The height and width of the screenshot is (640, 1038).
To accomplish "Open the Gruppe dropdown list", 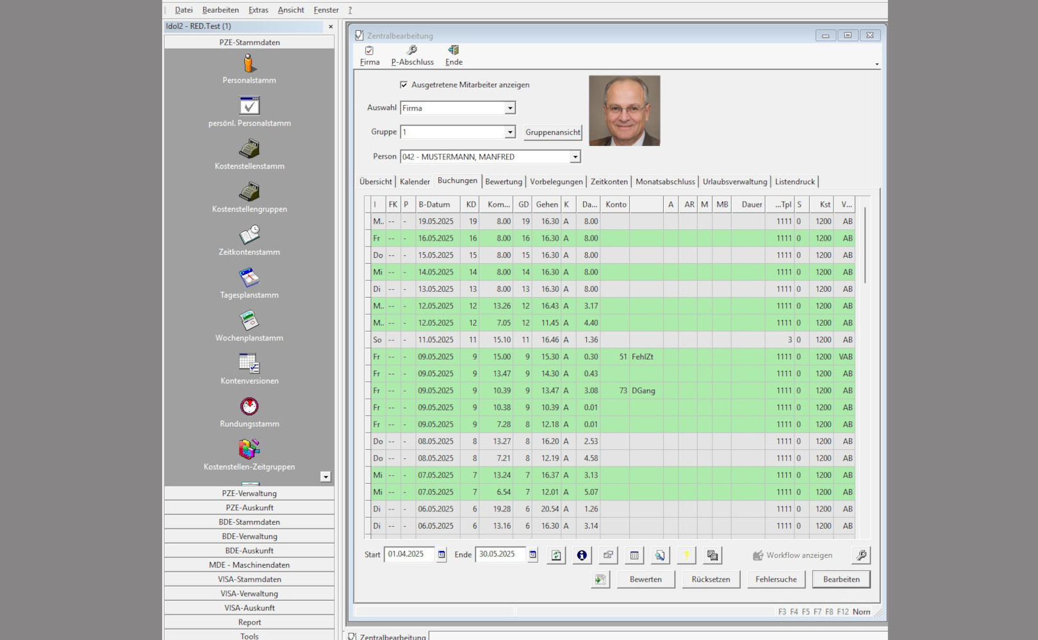I will tap(510, 132).
